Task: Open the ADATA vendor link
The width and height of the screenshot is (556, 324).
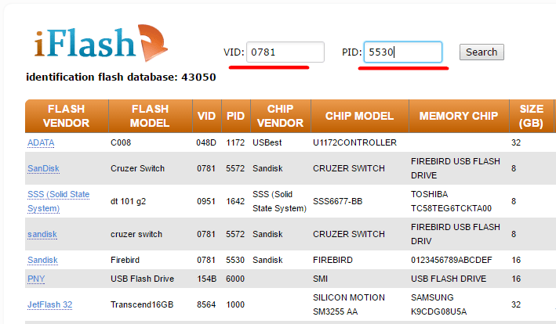Action: coord(41,142)
